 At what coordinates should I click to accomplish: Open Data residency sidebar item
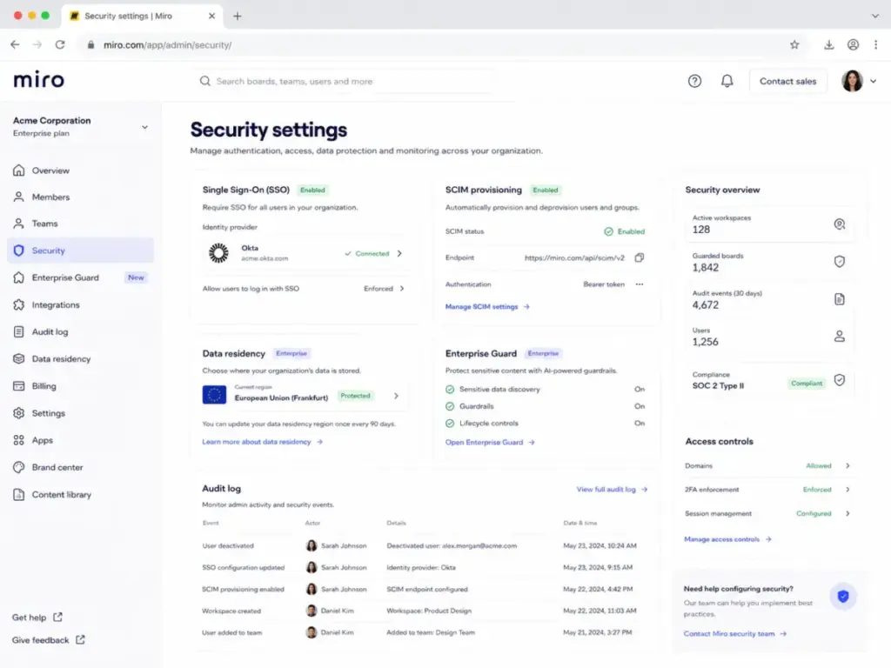(80, 359)
